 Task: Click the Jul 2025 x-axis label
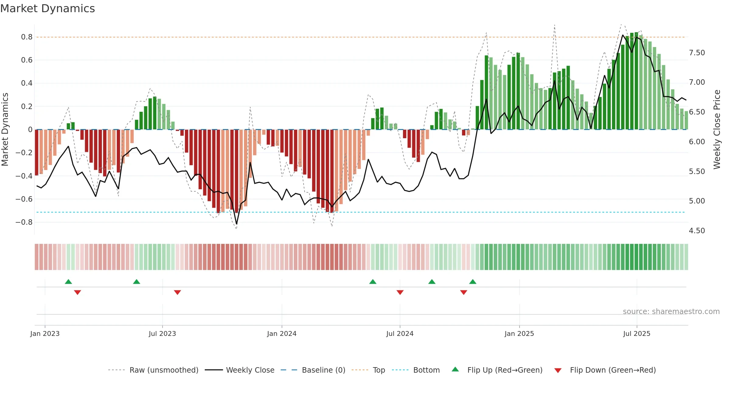[637, 333]
